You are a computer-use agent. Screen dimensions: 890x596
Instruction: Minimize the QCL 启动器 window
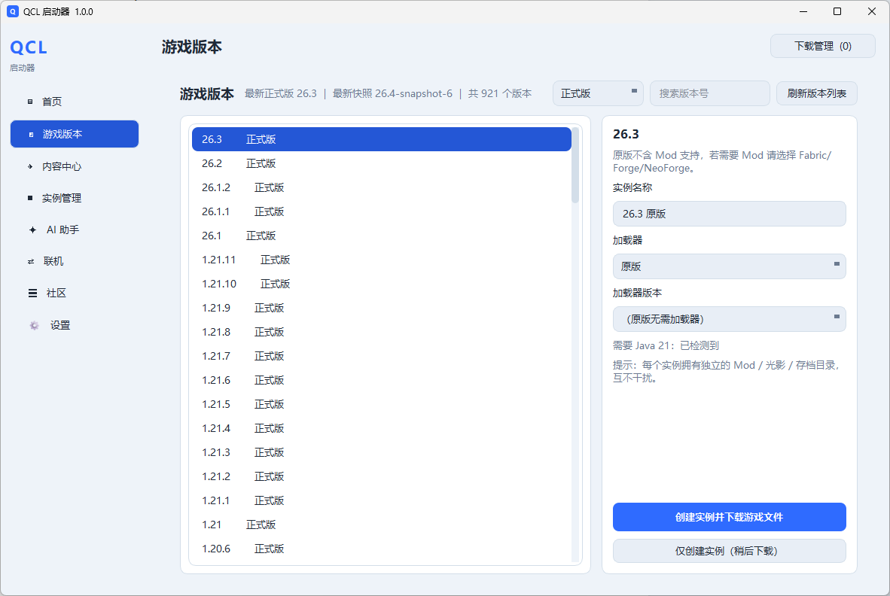[803, 11]
